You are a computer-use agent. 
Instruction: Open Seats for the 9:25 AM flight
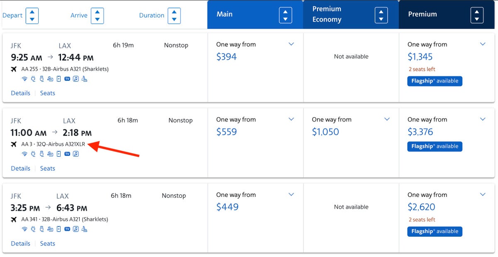point(47,93)
